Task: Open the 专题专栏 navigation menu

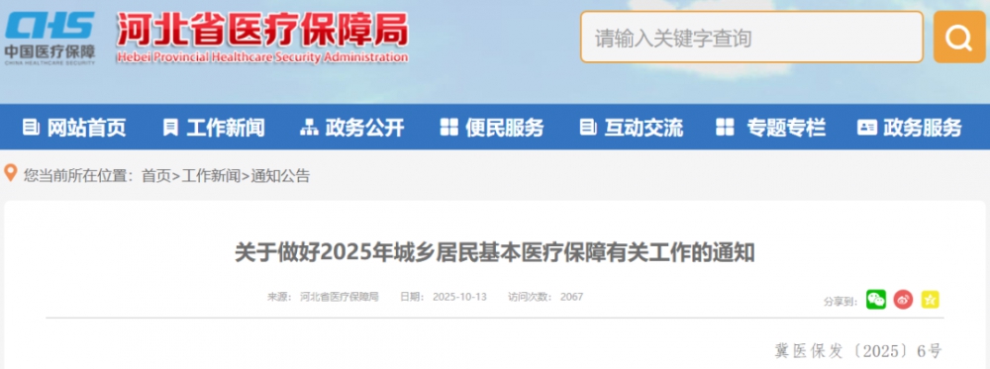Action: 771,128
